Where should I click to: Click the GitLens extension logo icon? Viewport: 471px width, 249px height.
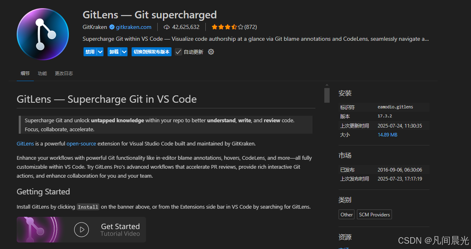click(x=43, y=34)
